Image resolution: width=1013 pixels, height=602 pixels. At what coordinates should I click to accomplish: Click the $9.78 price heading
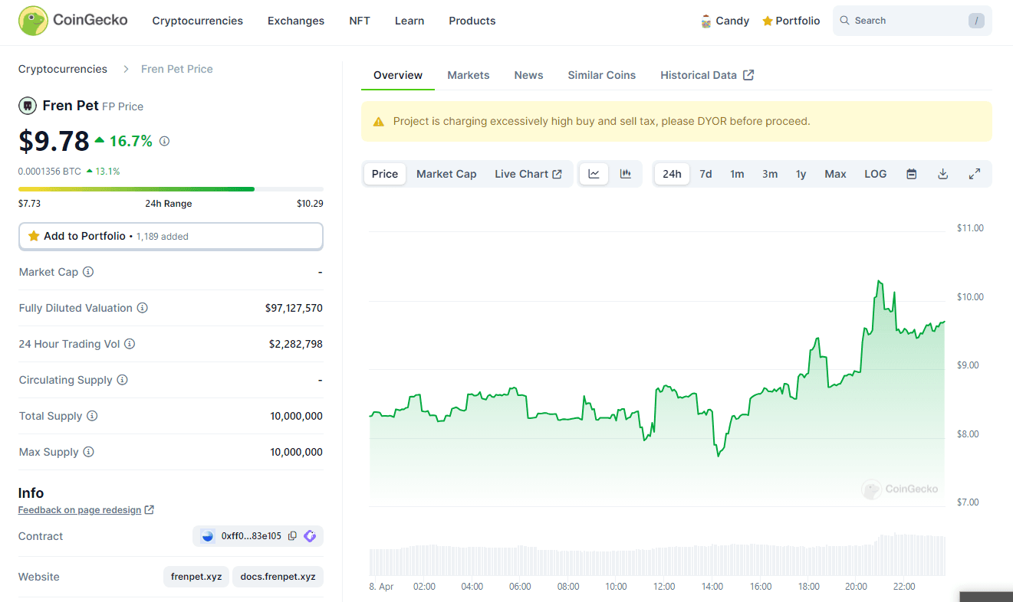(x=54, y=141)
